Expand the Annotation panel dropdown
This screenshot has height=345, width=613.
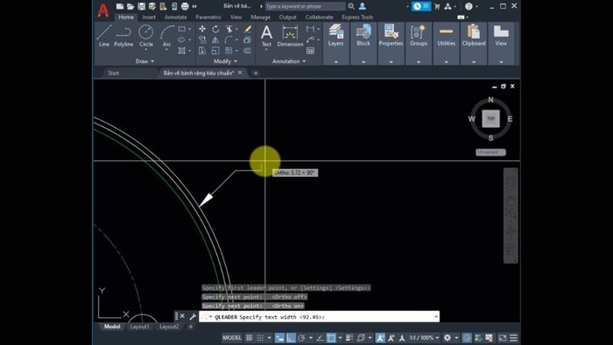(x=289, y=61)
